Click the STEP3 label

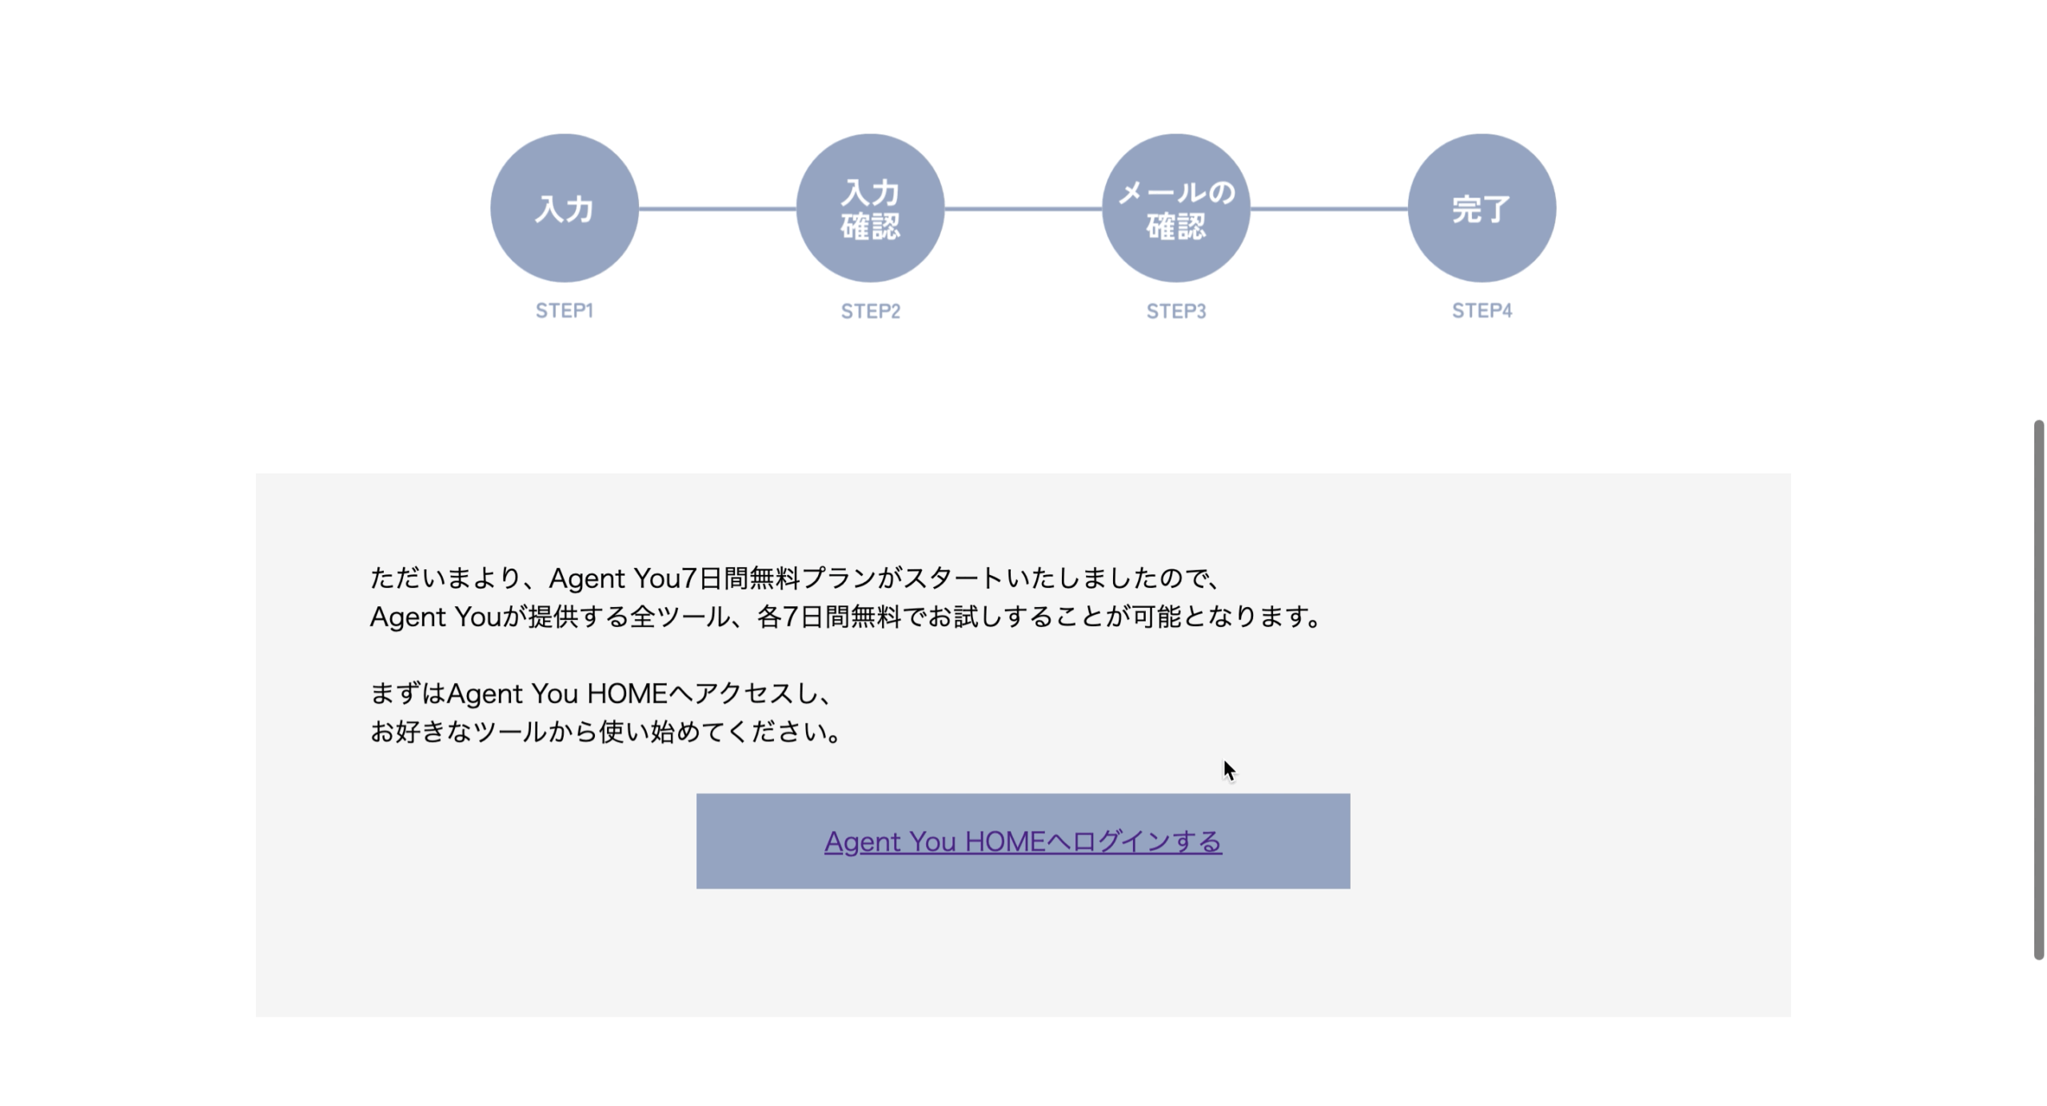tap(1175, 311)
